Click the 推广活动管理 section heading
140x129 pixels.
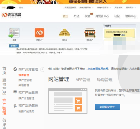pyautogui.click(x=28, y=106)
